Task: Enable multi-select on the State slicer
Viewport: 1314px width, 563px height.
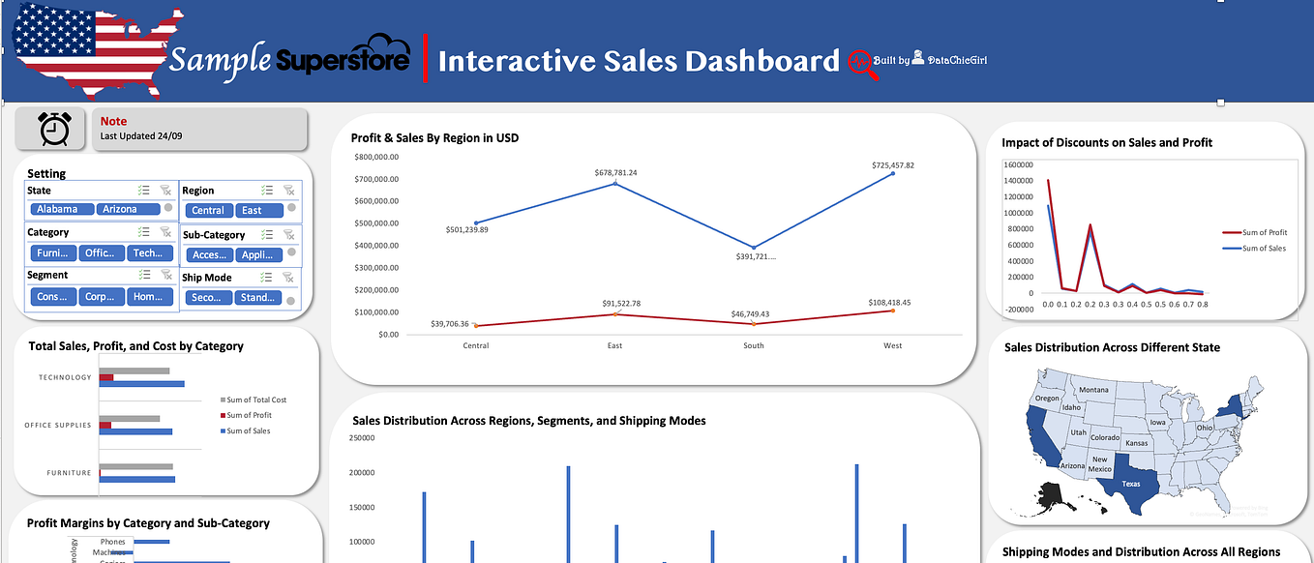Action: 144,191
